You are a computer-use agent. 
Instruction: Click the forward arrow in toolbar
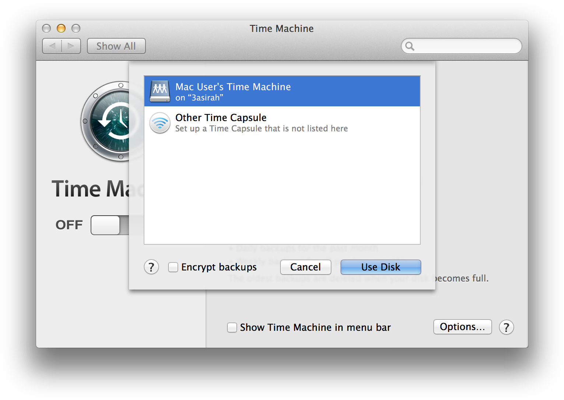pos(71,46)
